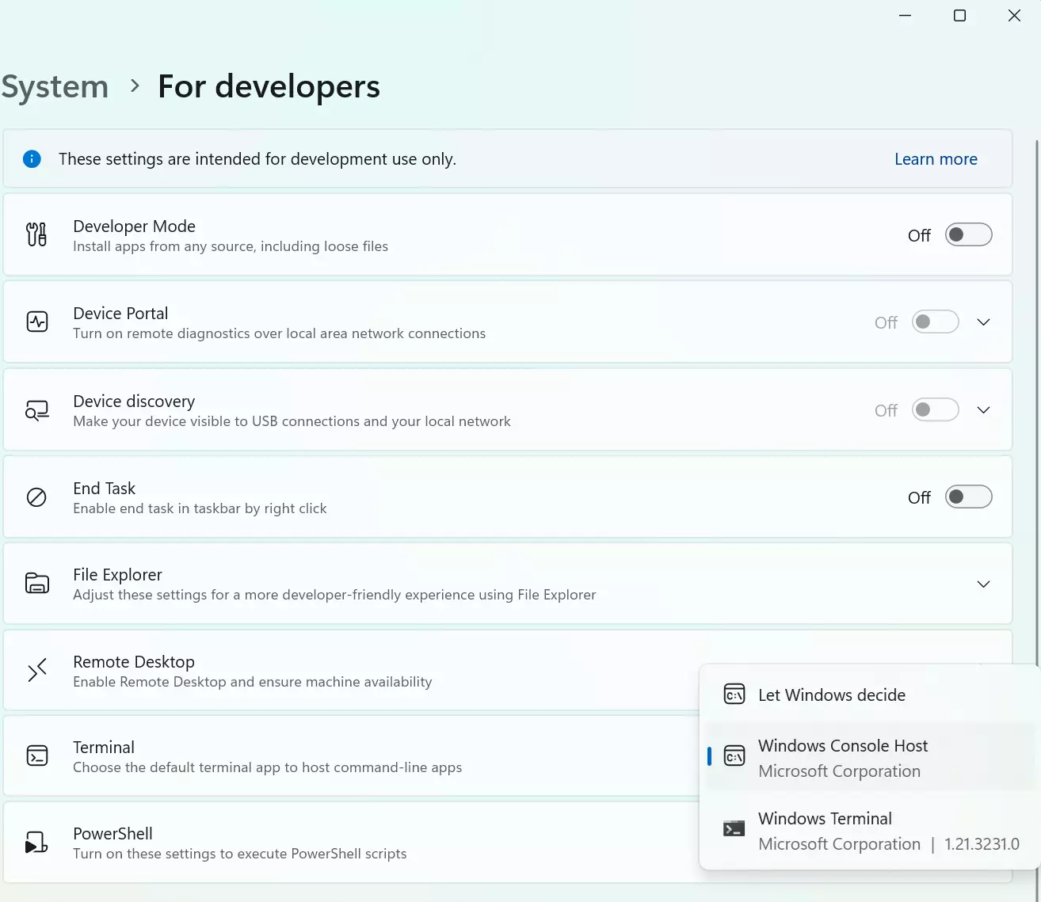Click the Terminal settings row icon
This screenshot has height=902, width=1041.
[37, 755]
